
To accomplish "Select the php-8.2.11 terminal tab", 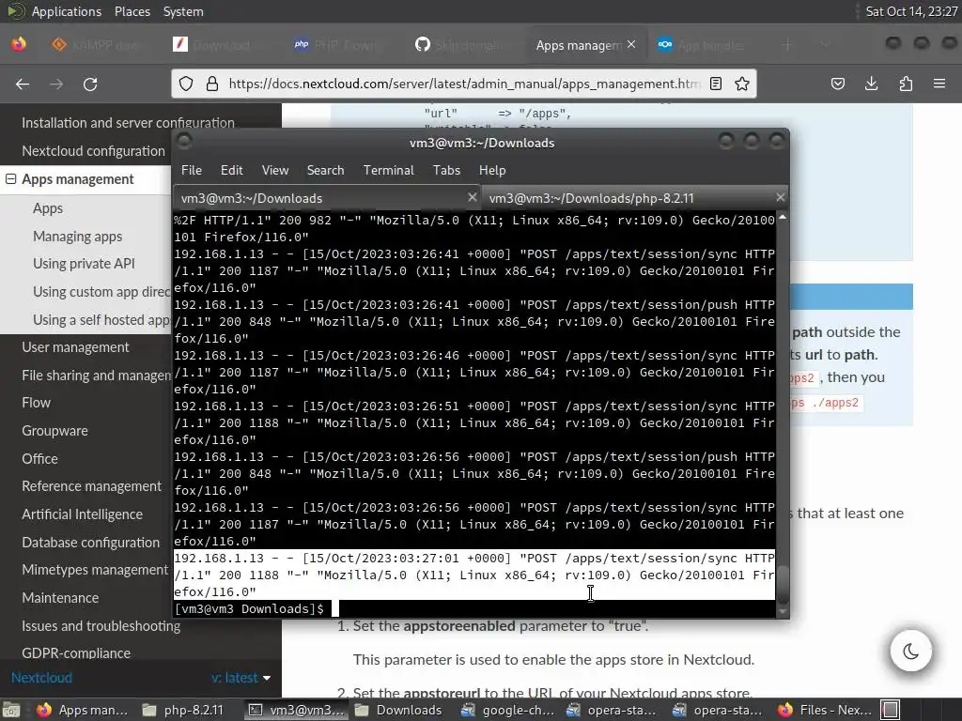I will click(x=634, y=198).
